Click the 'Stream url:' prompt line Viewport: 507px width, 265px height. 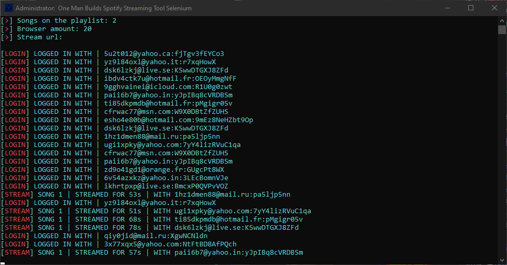coord(32,37)
